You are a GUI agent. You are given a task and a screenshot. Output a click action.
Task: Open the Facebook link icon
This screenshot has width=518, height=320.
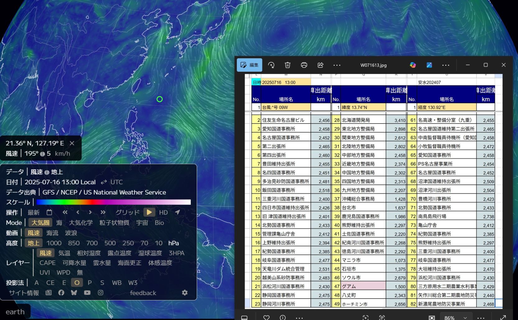coord(61,293)
